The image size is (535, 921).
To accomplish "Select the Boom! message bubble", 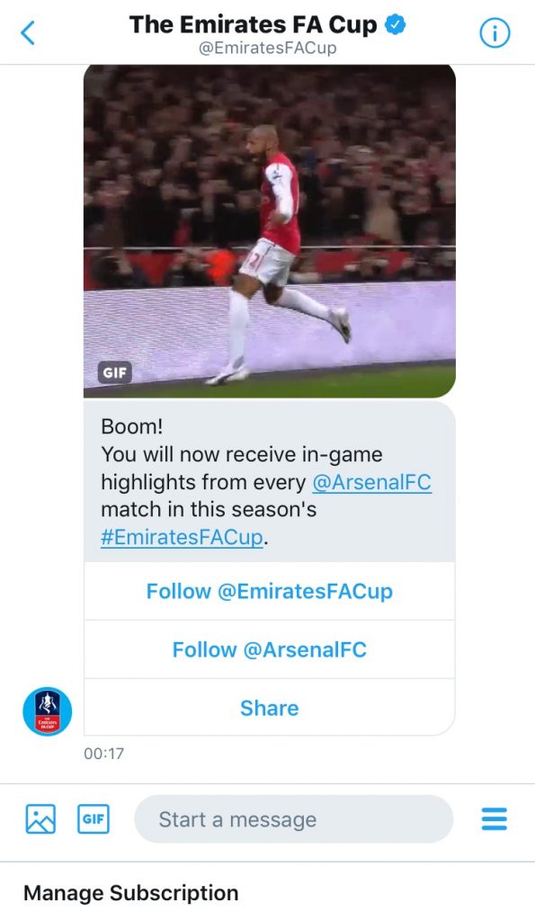I will coord(269,482).
